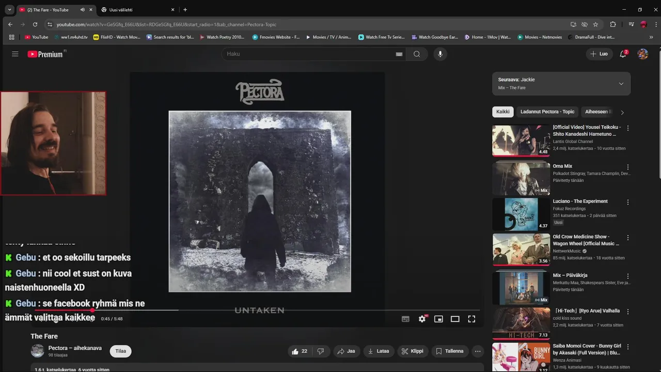Create a clip with Klippi
661x372 pixels.
point(412,351)
